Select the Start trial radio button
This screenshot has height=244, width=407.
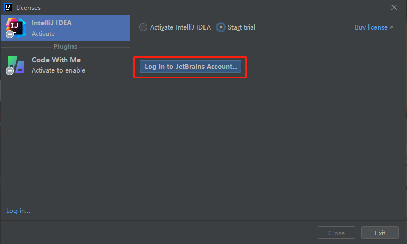[x=221, y=27]
